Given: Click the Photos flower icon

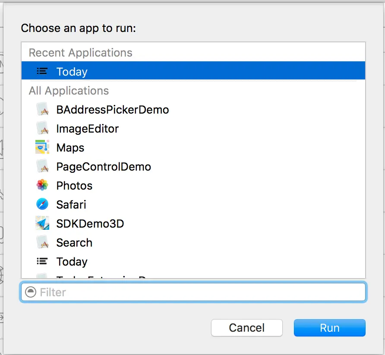Looking at the screenshot, I should 42,185.
